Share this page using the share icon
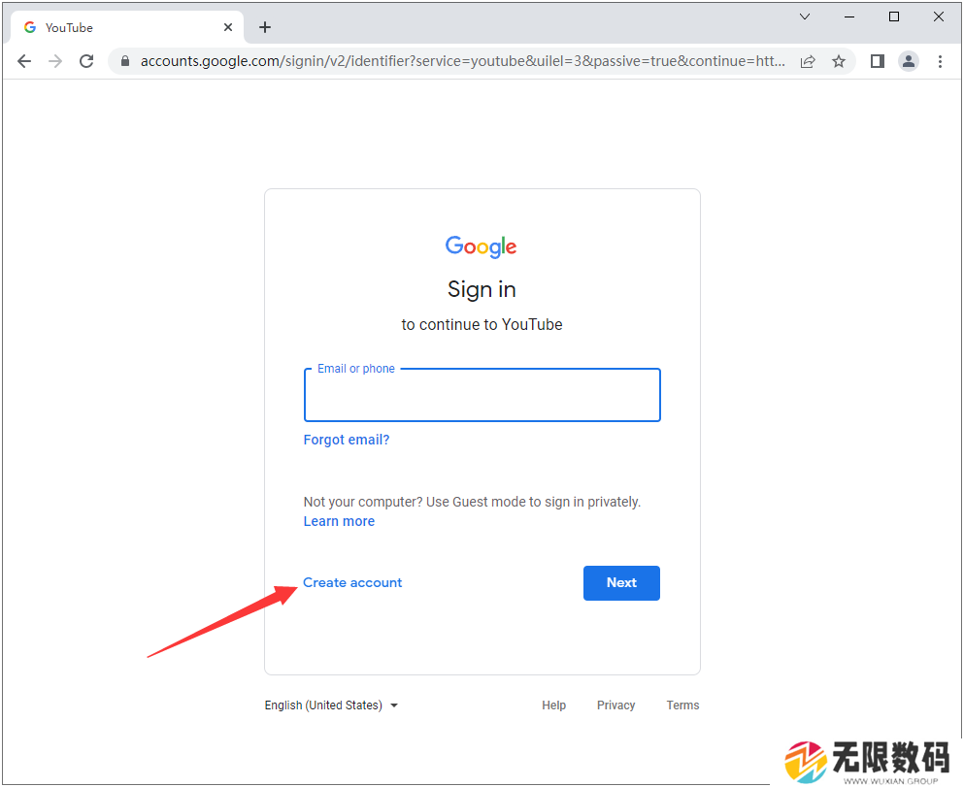 [808, 61]
